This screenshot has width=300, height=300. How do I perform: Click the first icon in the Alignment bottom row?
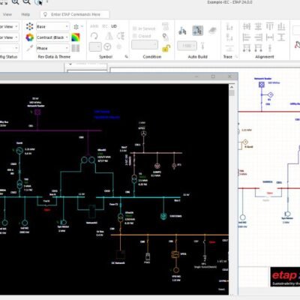tap(247, 48)
